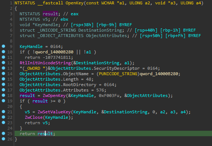Click line number 20 in the gutter
212x146 pixels.
10,106
